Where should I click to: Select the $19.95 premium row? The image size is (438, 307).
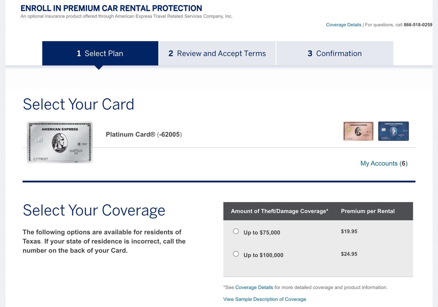pyautogui.click(x=349, y=231)
